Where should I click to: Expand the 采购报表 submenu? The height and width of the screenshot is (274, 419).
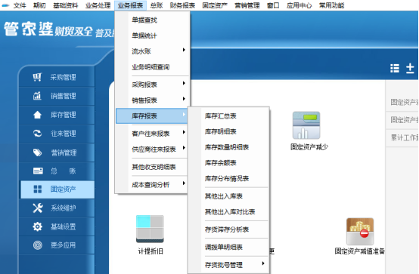pyautogui.click(x=152, y=85)
